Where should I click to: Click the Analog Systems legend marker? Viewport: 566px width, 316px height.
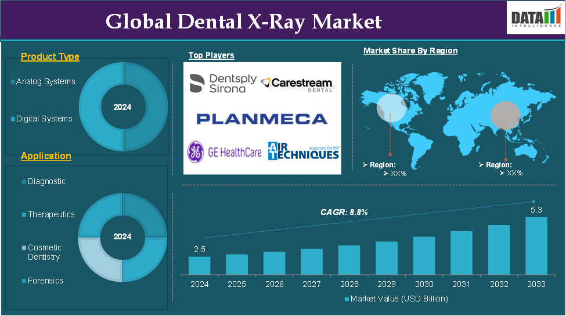pyautogui.click(x=13, y=82)
